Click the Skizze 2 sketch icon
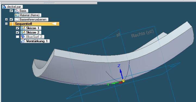This screenshot has height=102, width=196. 23,32
